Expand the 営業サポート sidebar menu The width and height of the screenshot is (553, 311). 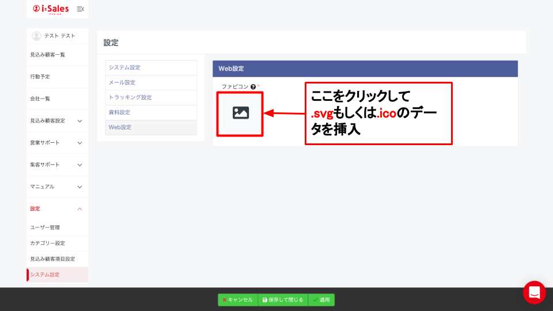[x=79, y=143]
